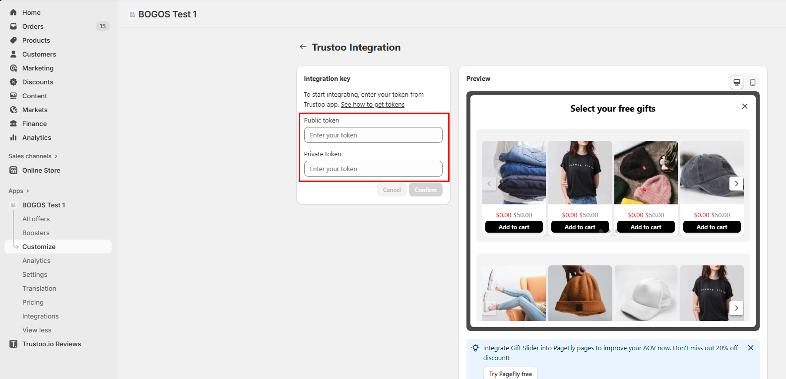
Task: Open the Integrations menu item
Action: [40, 316]
